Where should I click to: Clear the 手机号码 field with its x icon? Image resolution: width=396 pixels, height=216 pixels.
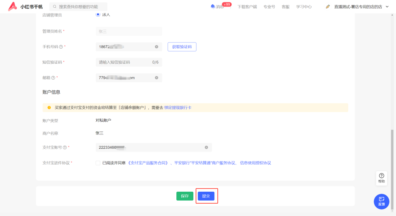point(157,47)
